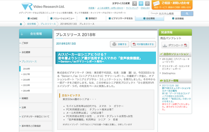Click the Video Research Ltd. logo
This screenshot has height=132, width=209.
tap(43, 6)
